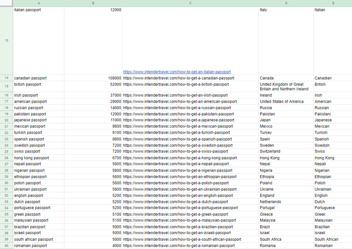Select the 'Polish' nationality cell
The width and height of the screenshot is (352, 249).
pos(333,183)
